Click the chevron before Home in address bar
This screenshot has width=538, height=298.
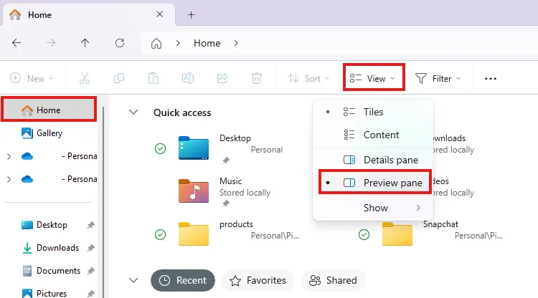pyautogui.click(x=178, y=43)
